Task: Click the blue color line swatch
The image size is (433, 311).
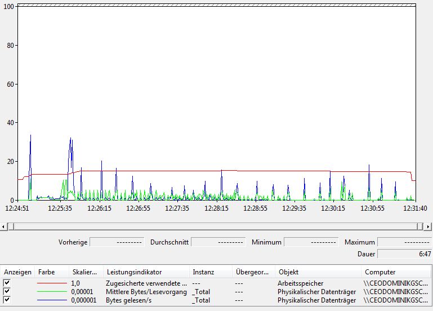Action: tap(52, 300)
